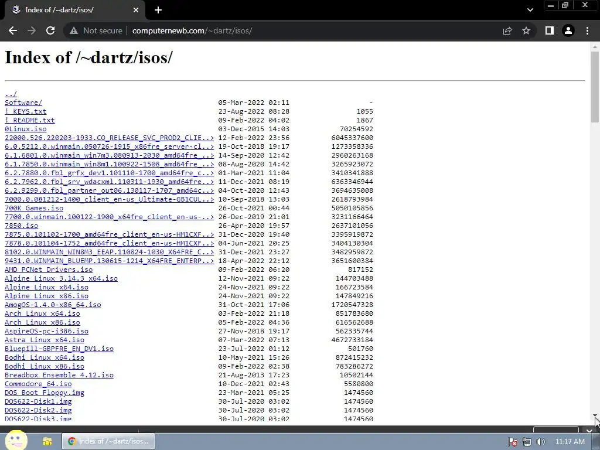The height and width of the screenshot is (450, 600).
Task: Download the 6.2.7880.0.fbl_grfx_dev1 link
Action: point(109,173)
